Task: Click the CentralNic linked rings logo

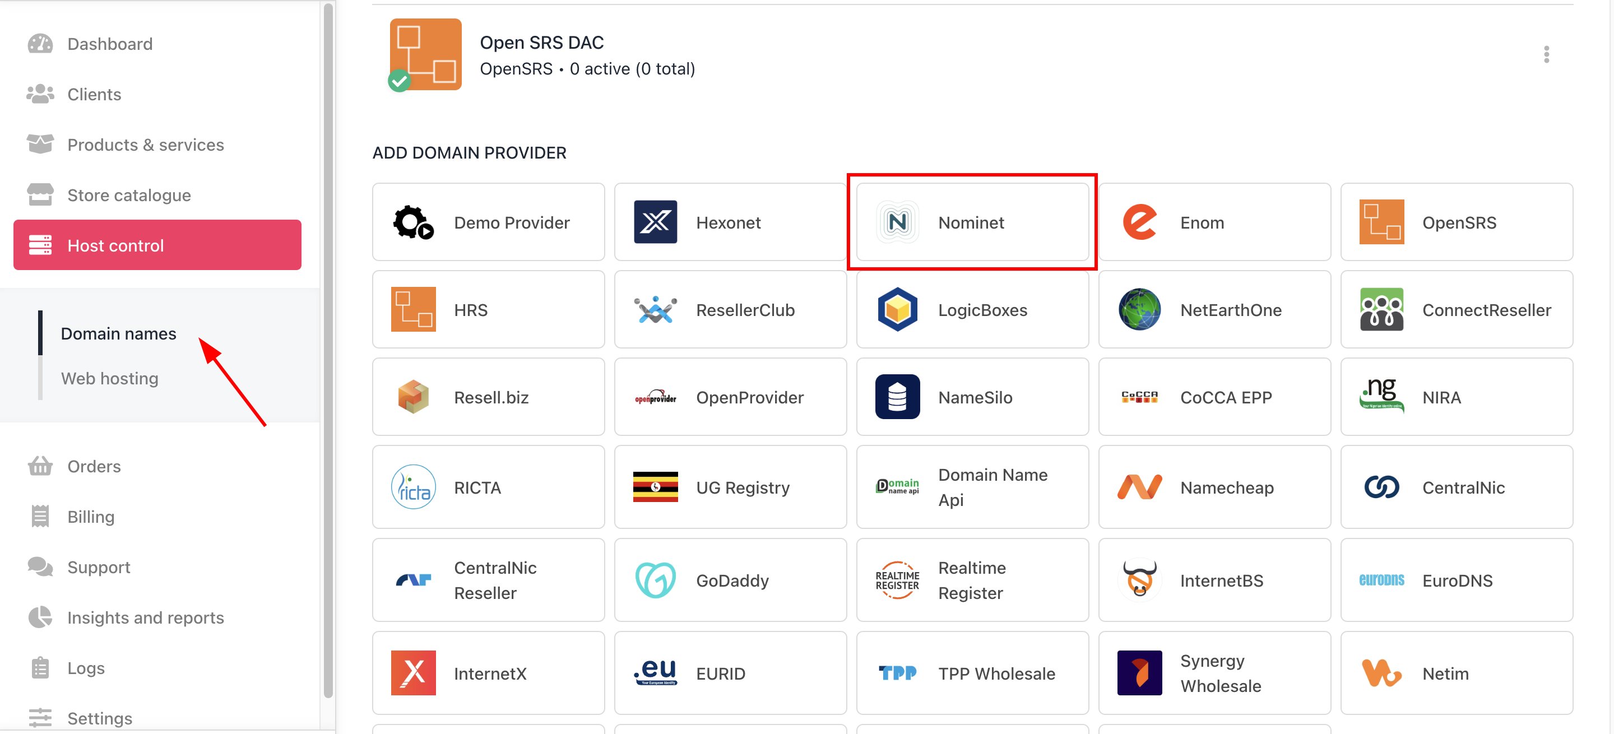Action: 1381,487
